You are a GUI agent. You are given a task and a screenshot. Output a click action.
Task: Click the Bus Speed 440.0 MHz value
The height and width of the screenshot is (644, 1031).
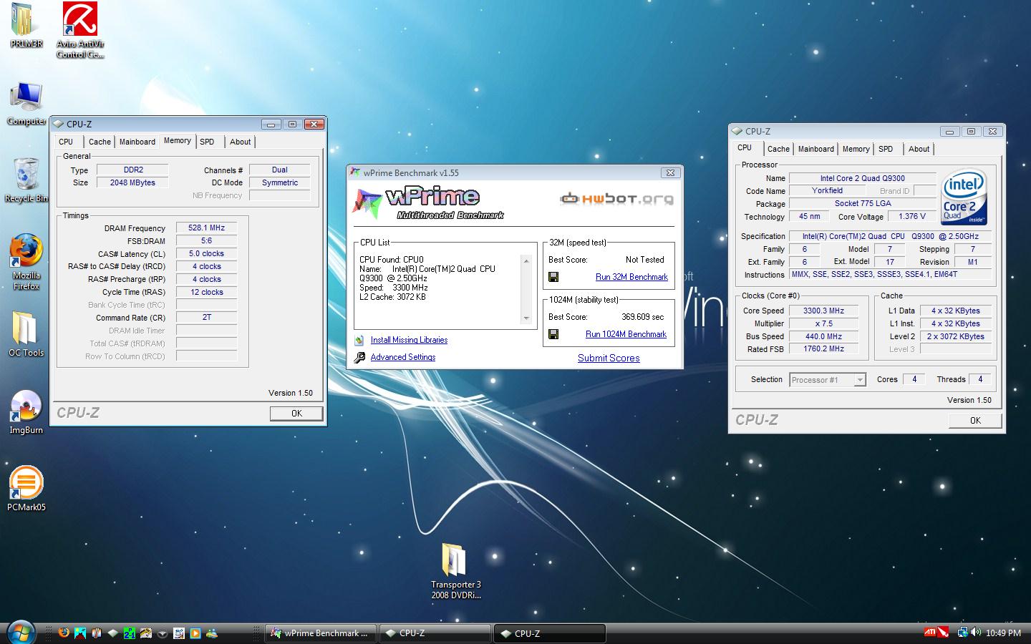click(823, 336)
